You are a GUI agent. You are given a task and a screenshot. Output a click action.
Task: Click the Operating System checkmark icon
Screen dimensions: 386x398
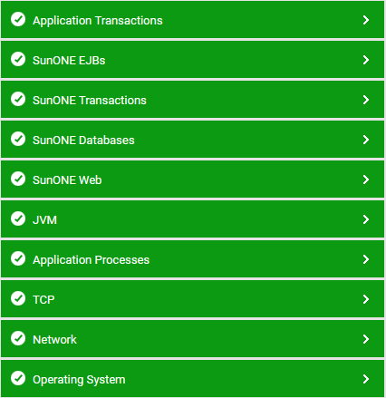click(18, 378)
